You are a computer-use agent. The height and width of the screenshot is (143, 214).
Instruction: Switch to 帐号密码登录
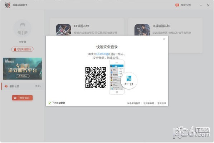(x=134, y=103)
